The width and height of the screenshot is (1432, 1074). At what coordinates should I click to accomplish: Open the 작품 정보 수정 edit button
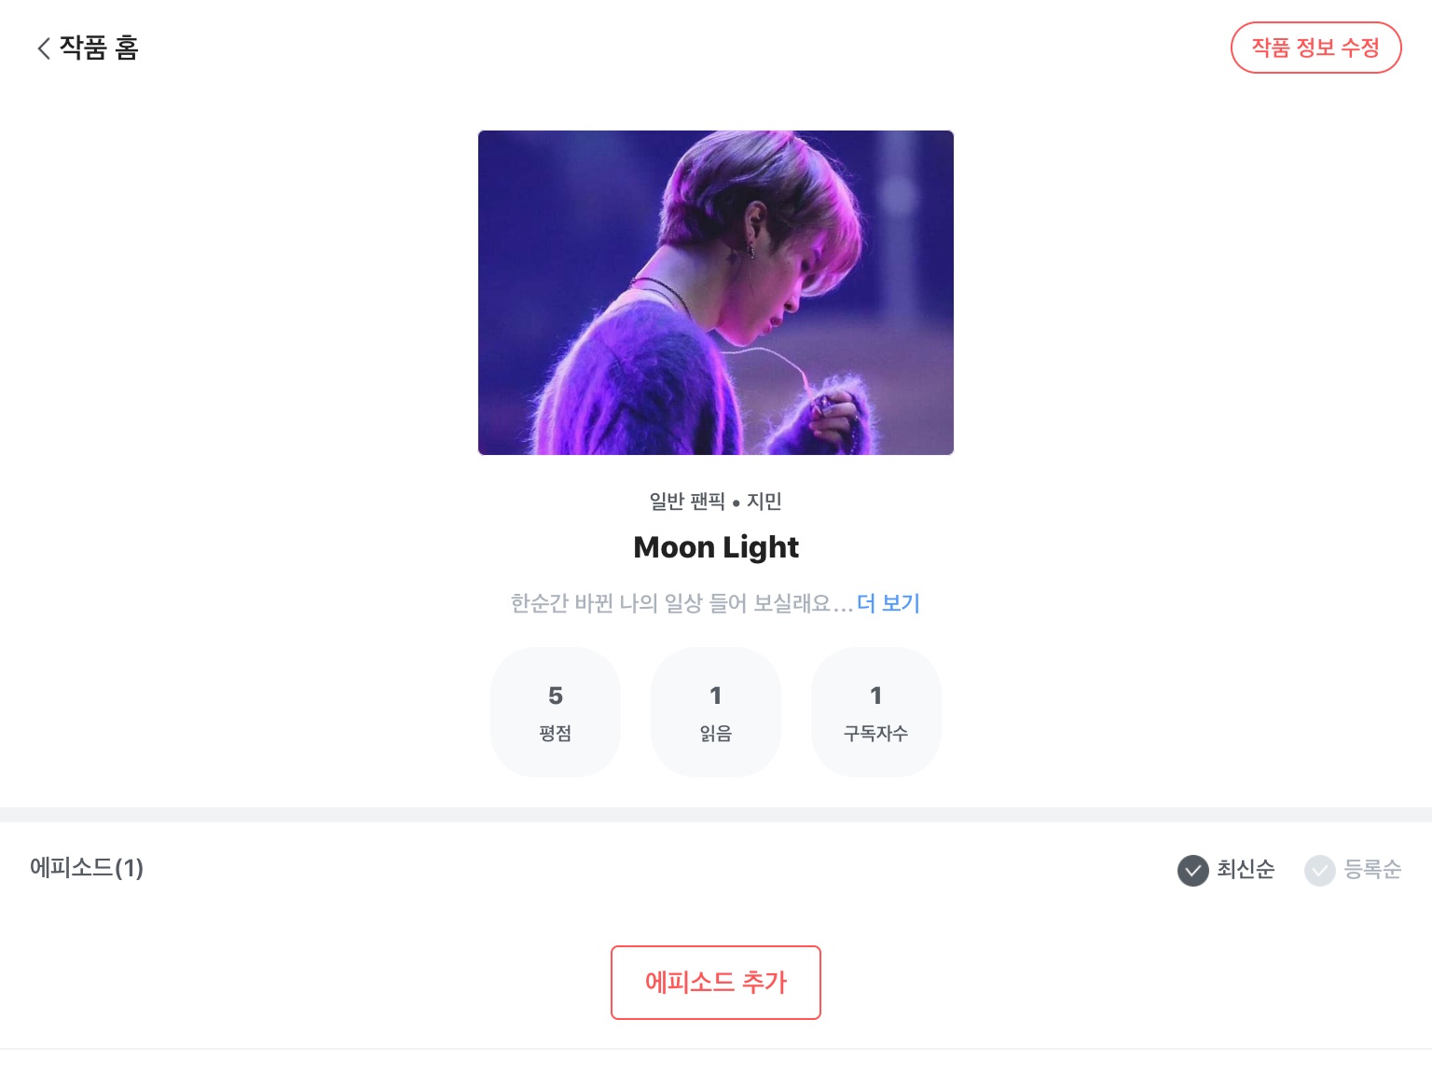click(x=1315, y=48)
